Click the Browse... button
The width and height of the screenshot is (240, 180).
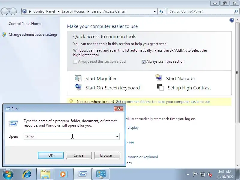(107, 155)
